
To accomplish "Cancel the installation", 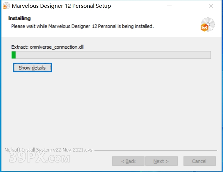I will click(x=200, y=161).
